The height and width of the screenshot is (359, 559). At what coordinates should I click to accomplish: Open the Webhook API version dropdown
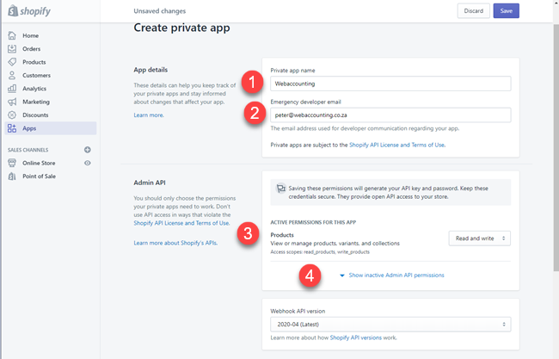(x=390, y=324)
